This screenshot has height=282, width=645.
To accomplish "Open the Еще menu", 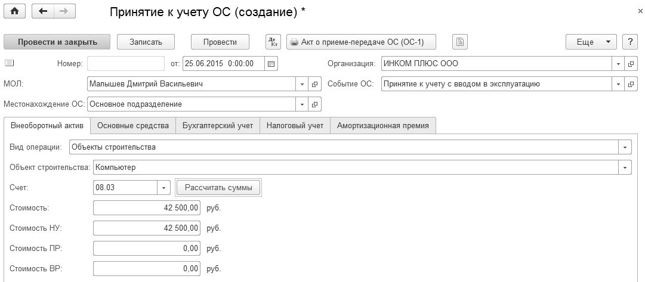I will tap(591, 42).
